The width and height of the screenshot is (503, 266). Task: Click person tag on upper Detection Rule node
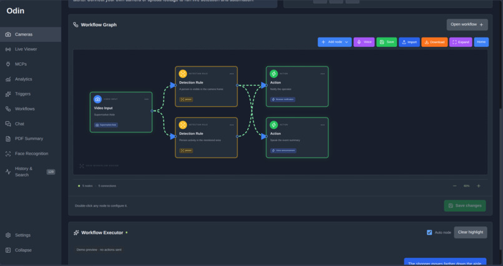[186, 99]
